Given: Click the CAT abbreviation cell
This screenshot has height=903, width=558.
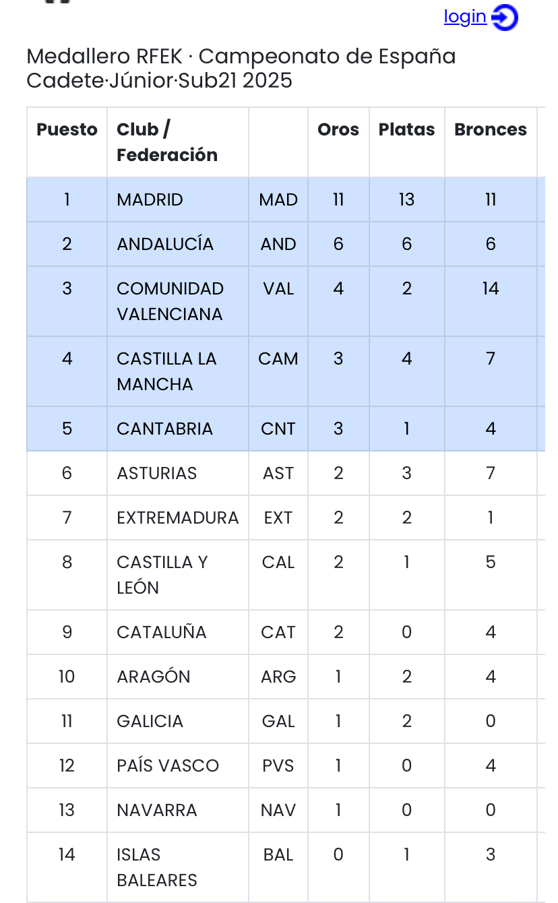Looking at the screenshot, I should [278, 632].
